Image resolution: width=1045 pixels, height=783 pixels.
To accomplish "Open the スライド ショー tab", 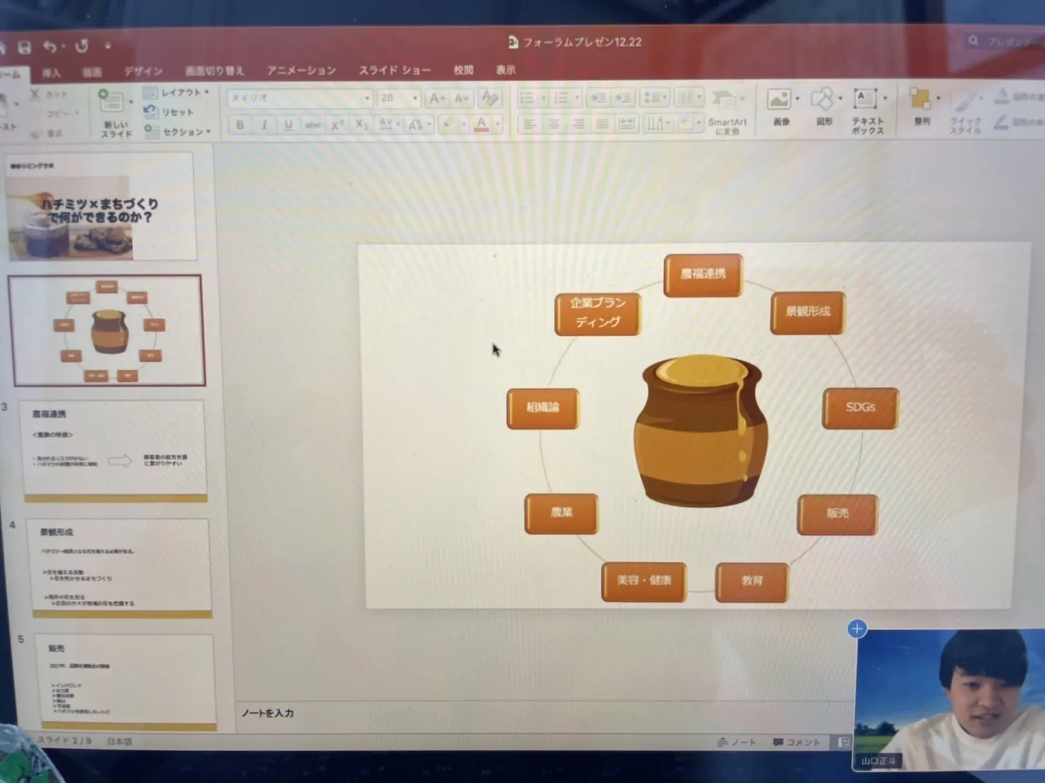I will point(395,71).
